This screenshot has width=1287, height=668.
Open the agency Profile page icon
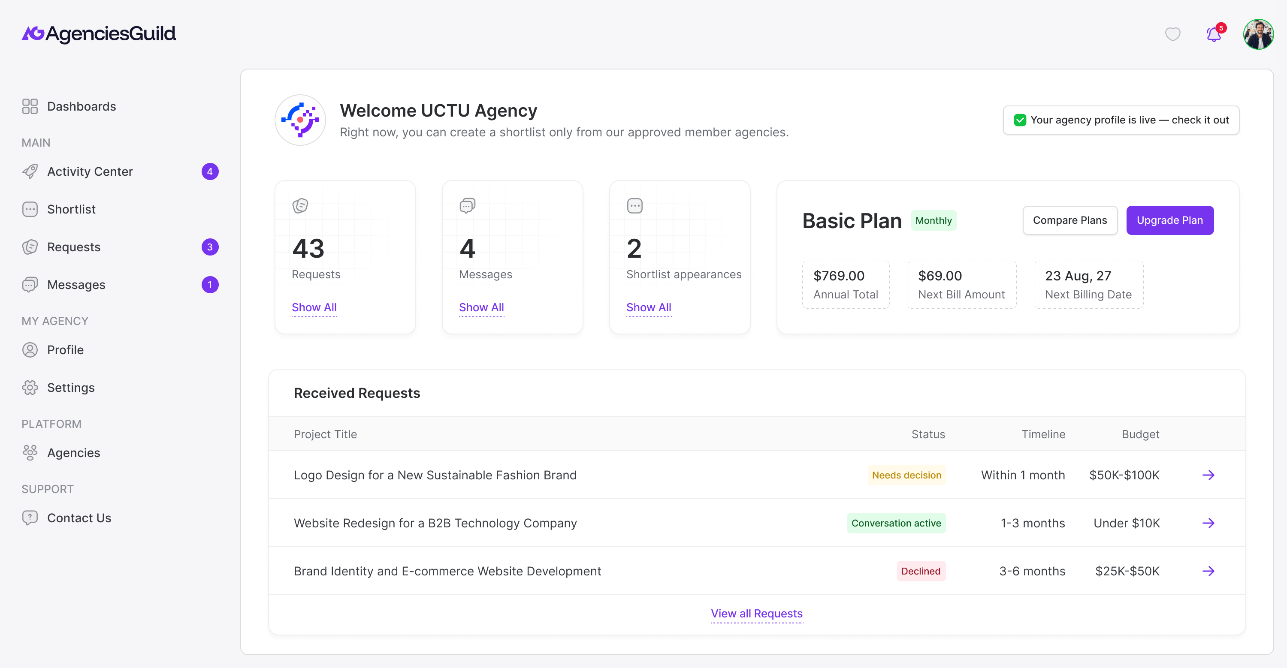[x=30, y=350]
